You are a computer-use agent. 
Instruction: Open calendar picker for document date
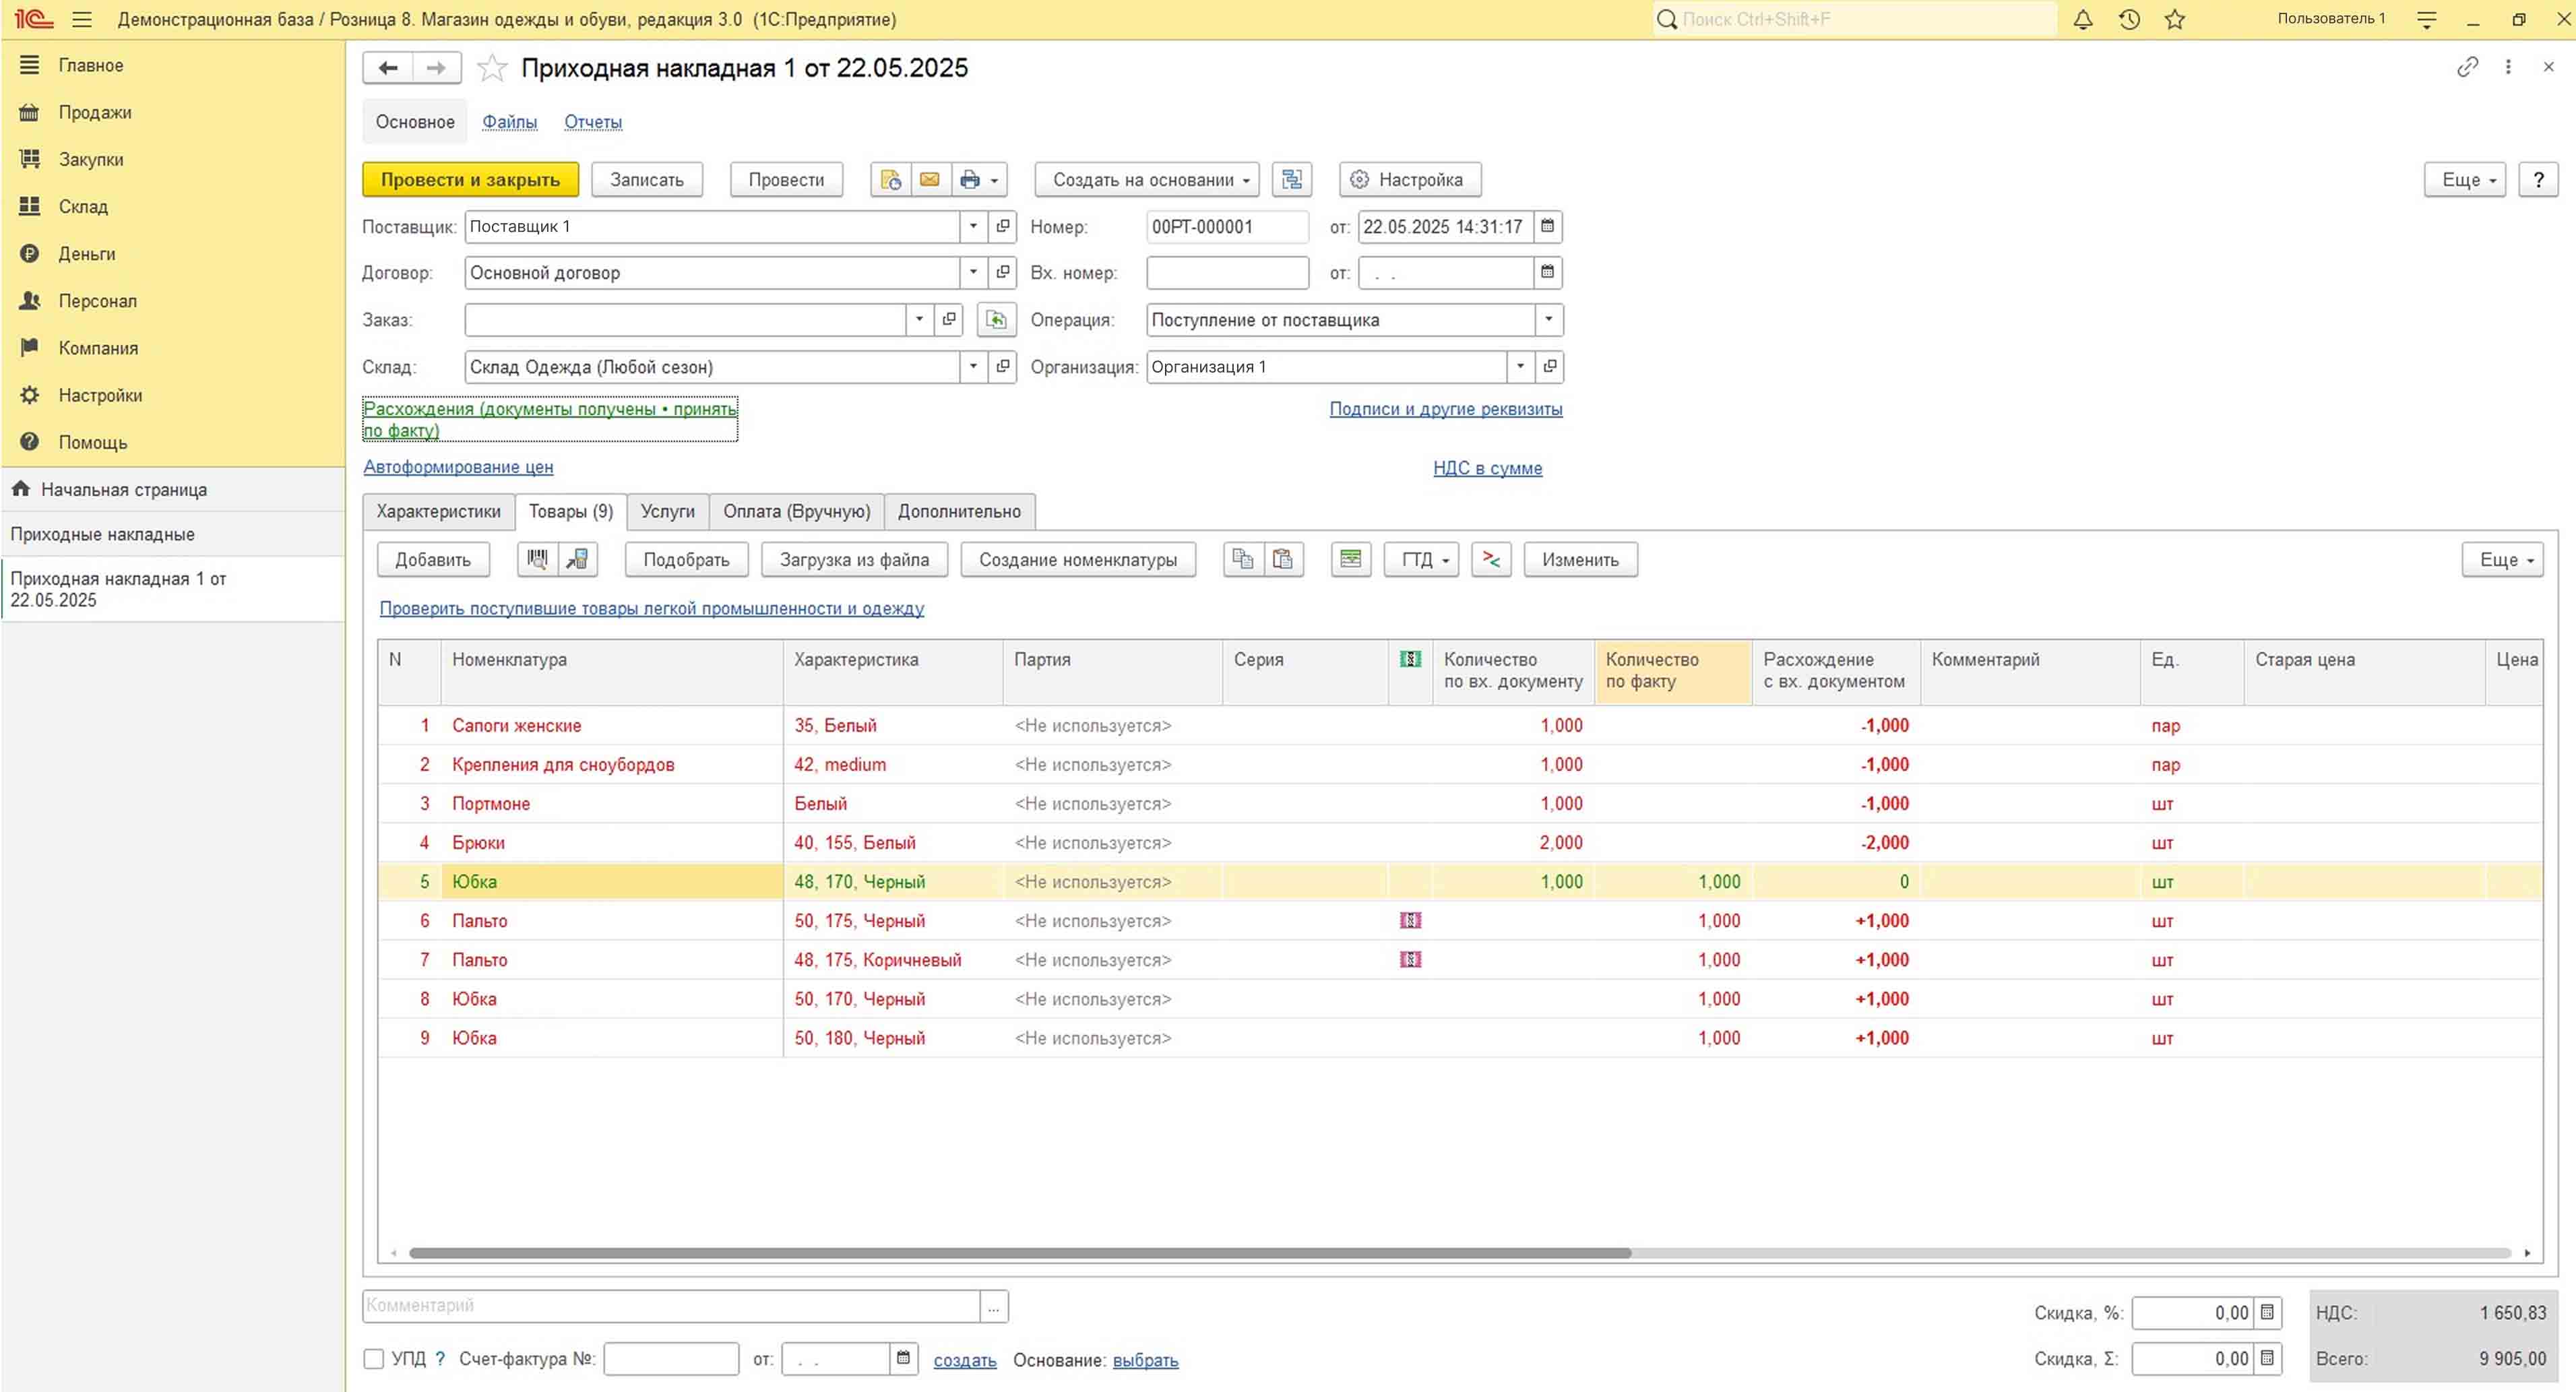coord(1547,227)
